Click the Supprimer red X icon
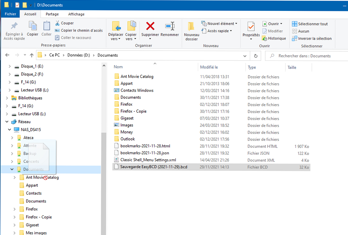348x235 pixels. (150, 26)
